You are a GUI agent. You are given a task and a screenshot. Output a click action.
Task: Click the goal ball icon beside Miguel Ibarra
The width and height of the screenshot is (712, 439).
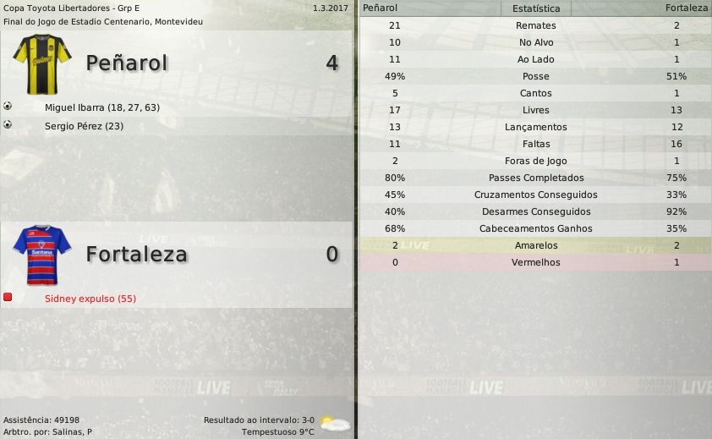[x=8, y=107]
